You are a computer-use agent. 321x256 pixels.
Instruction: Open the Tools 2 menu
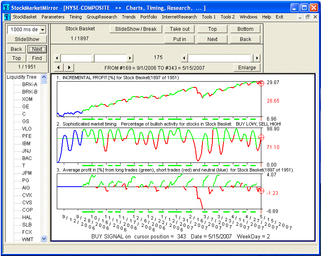coord(228,17)
